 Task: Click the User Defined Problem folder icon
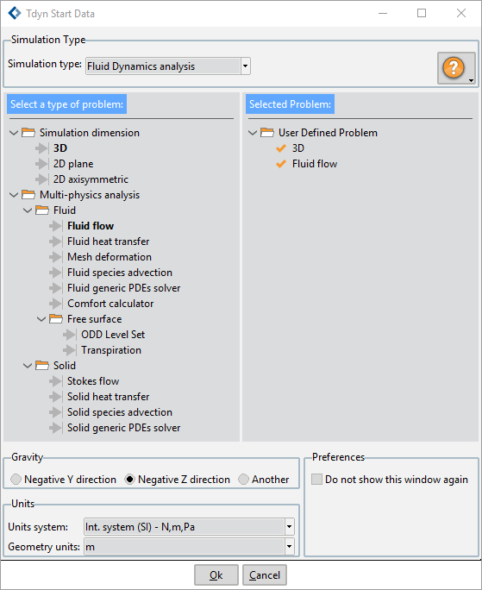pos(267,133)
